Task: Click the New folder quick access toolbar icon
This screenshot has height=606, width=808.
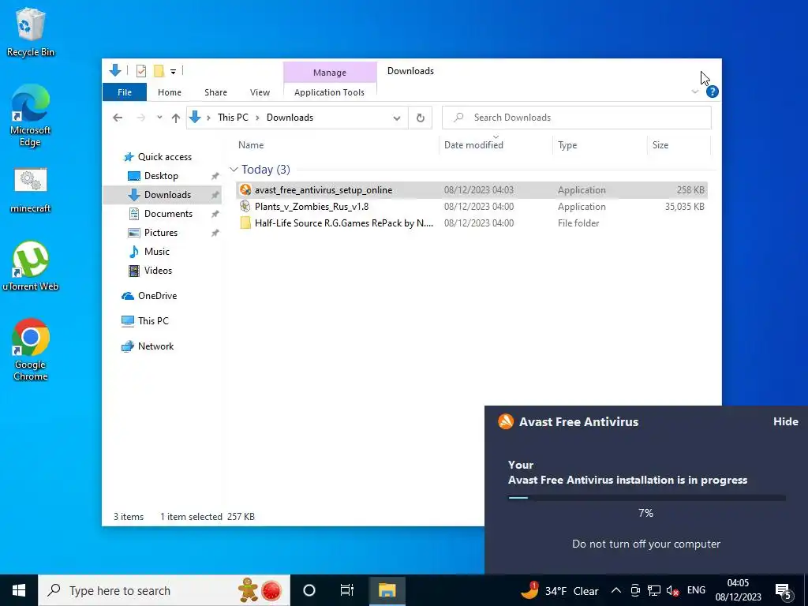Action: [x=159, y=71]
